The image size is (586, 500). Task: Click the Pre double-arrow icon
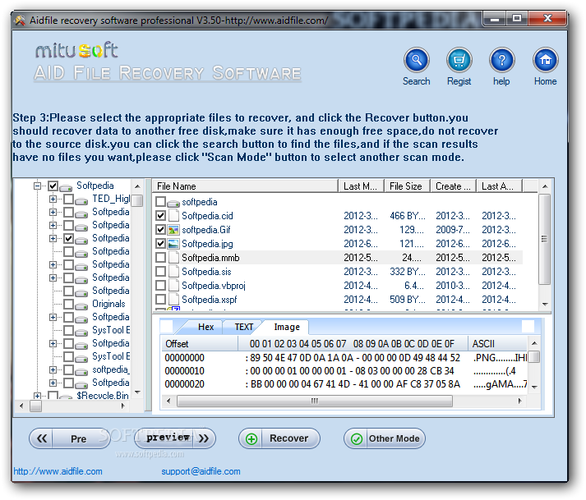pos(42,438)
